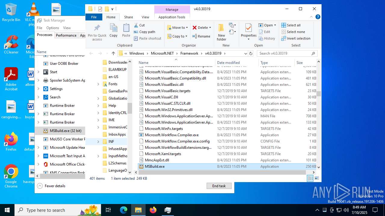Switch to Share ribbon tab

[x=128, y=17]
